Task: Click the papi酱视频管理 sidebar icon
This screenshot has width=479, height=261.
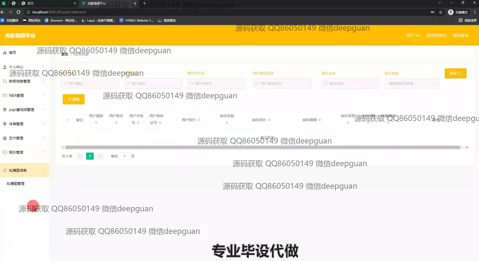Action: click(x=5, y=110)
